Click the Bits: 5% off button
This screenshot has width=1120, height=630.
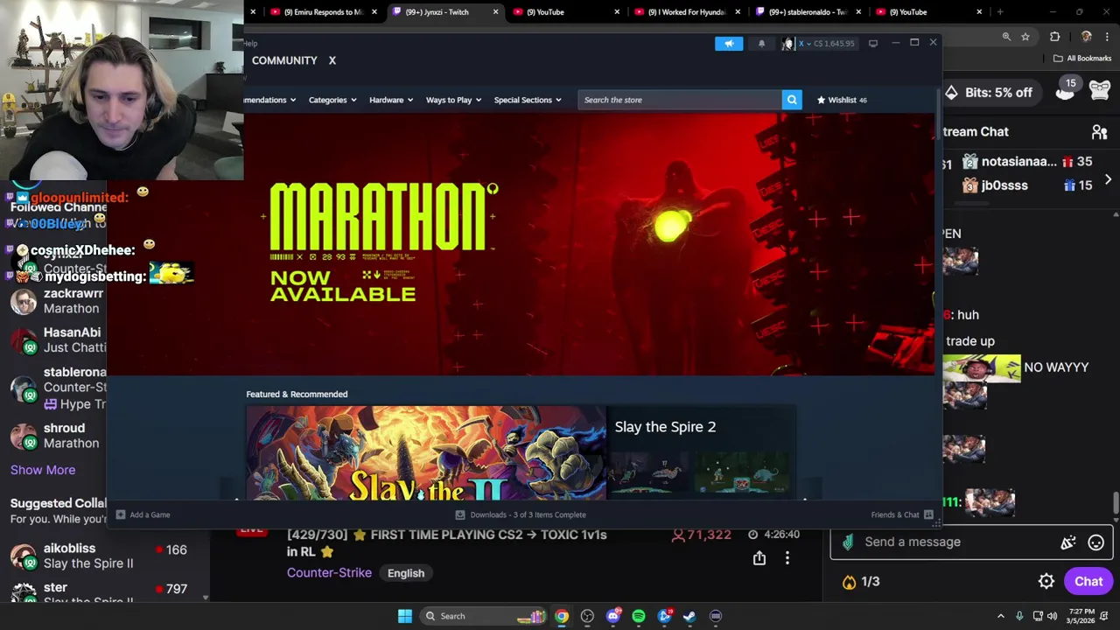[990, 93]
